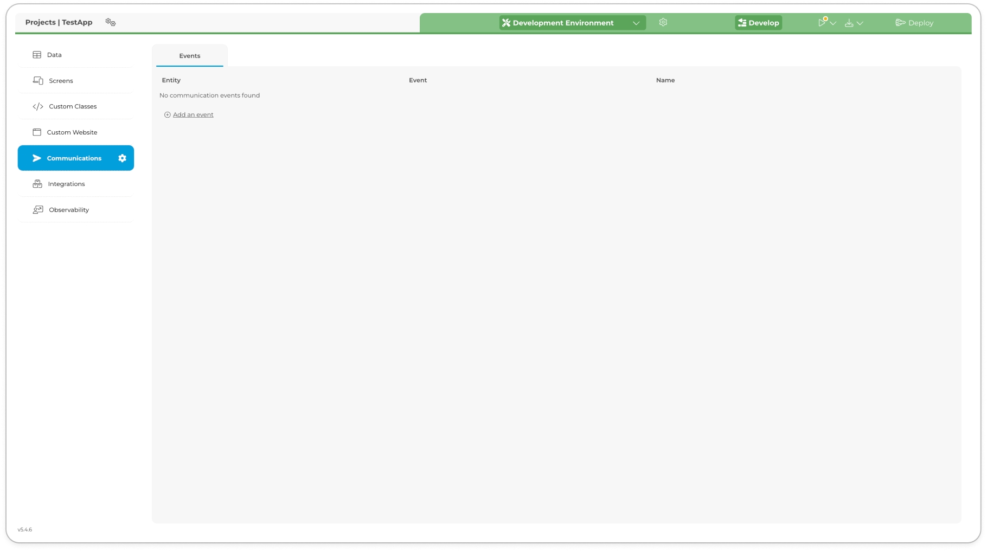Open the Observability section
Screen dimensions: 987x551
(68, 210)
